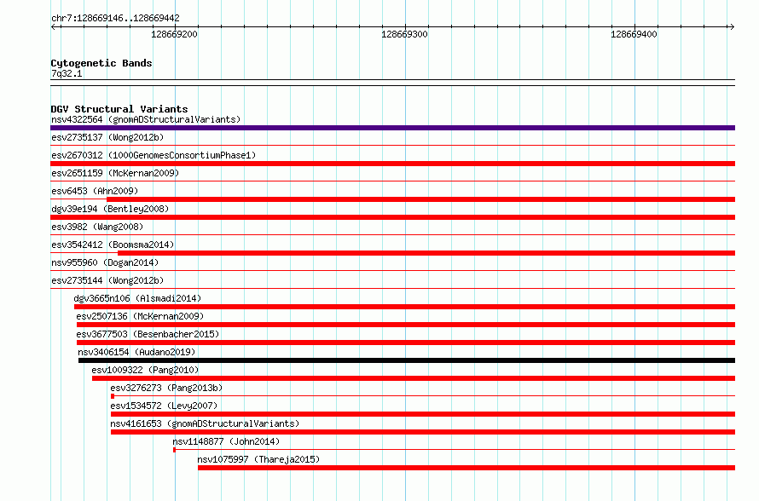Open variant esv1009322 (Pang2010)
The image size is (759, 501).
[145, 370]
